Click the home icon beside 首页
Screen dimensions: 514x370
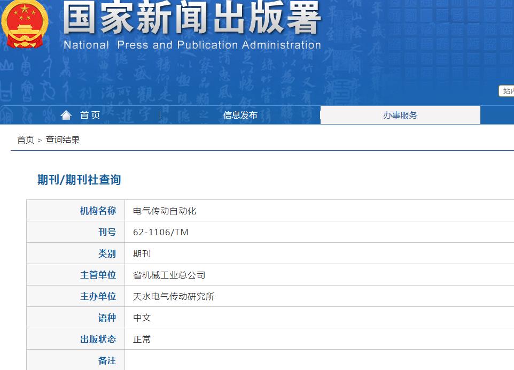tap(66, 114)
